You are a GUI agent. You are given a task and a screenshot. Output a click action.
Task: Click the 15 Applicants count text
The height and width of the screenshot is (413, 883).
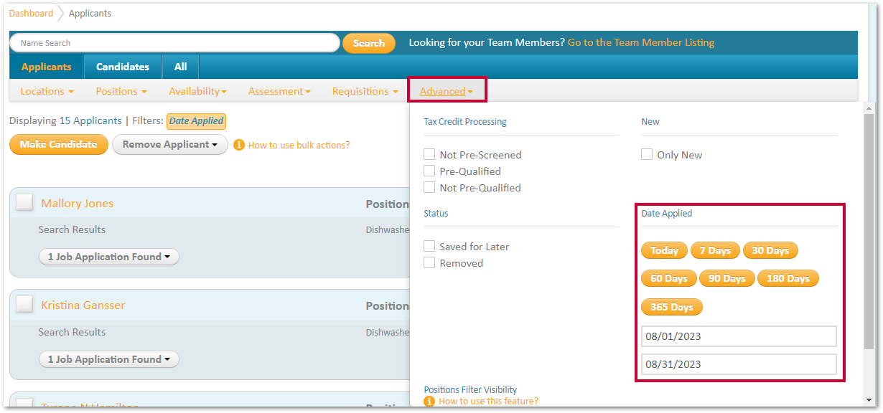coord(90,121)
